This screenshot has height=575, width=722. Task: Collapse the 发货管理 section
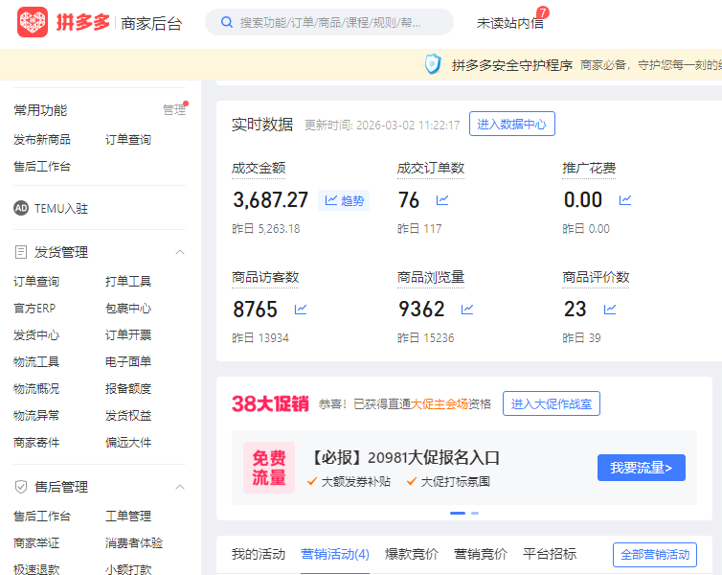[x=179, y=252]
